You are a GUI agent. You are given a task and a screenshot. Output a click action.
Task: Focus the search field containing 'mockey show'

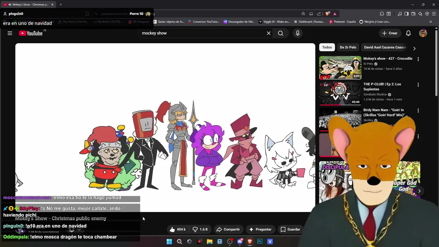point(202,33)
